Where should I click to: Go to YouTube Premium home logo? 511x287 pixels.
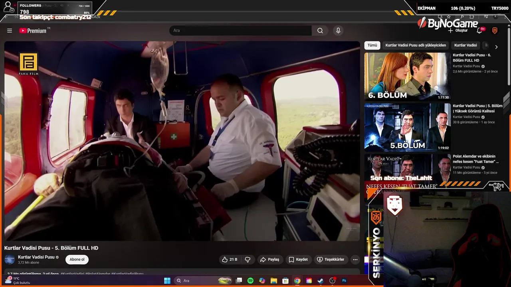tap(33, 31)
